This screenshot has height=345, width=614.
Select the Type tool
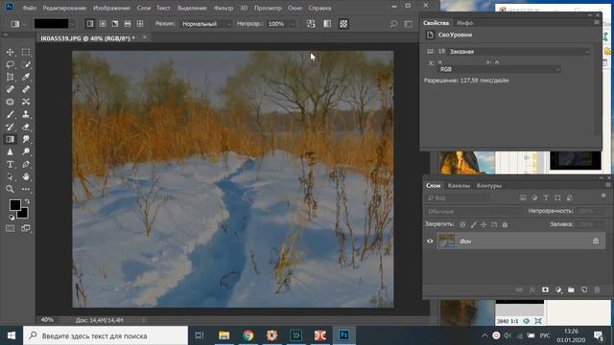pos(11,164)
